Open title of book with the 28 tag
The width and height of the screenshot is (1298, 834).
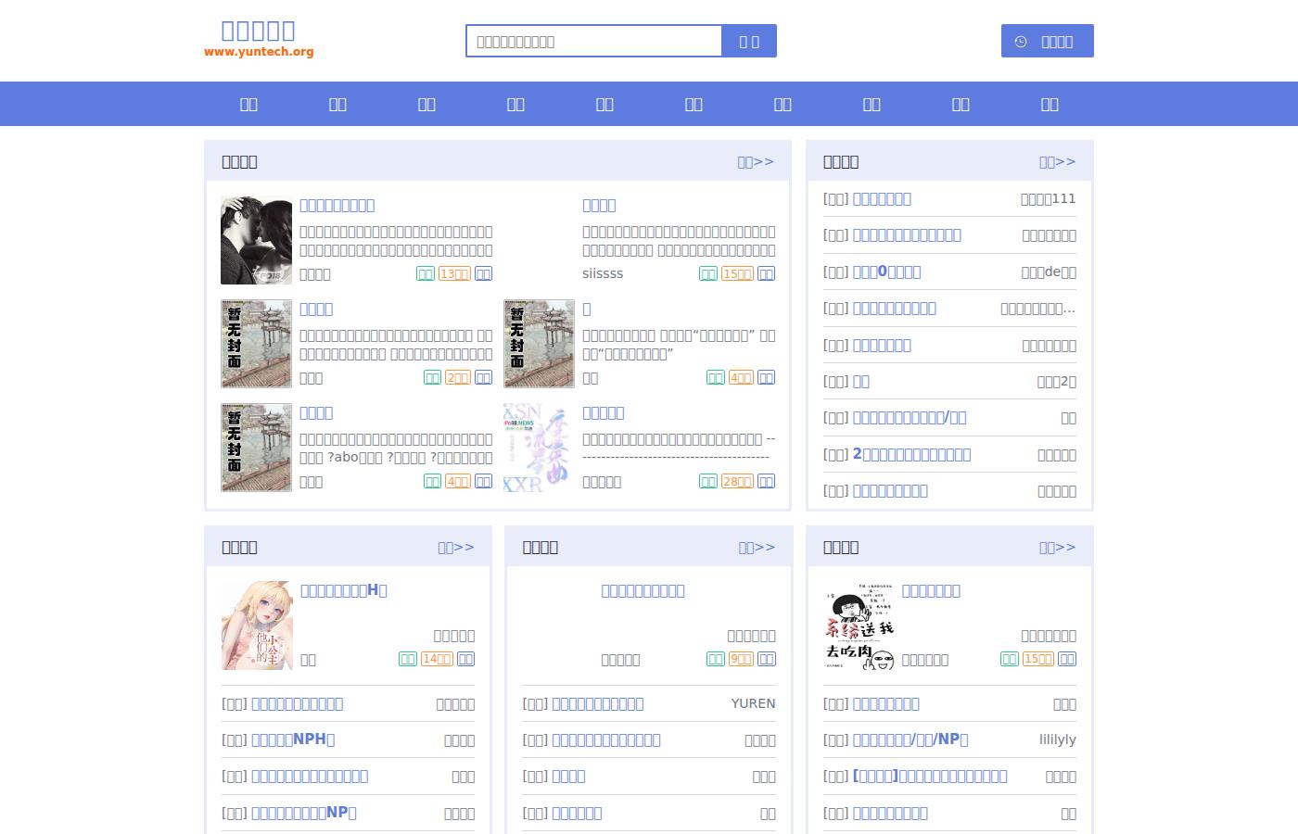[603, 412]
